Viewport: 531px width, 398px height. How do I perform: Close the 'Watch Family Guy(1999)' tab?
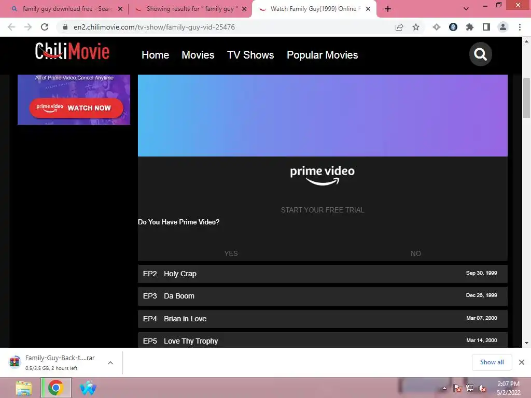pos(368,9)
